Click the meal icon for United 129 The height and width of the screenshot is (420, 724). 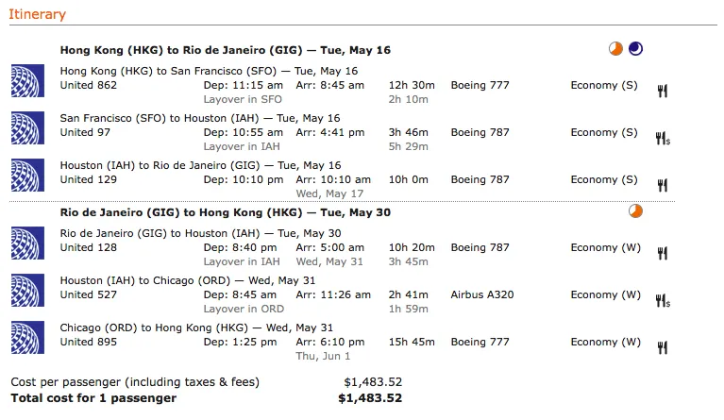point(663,185)
